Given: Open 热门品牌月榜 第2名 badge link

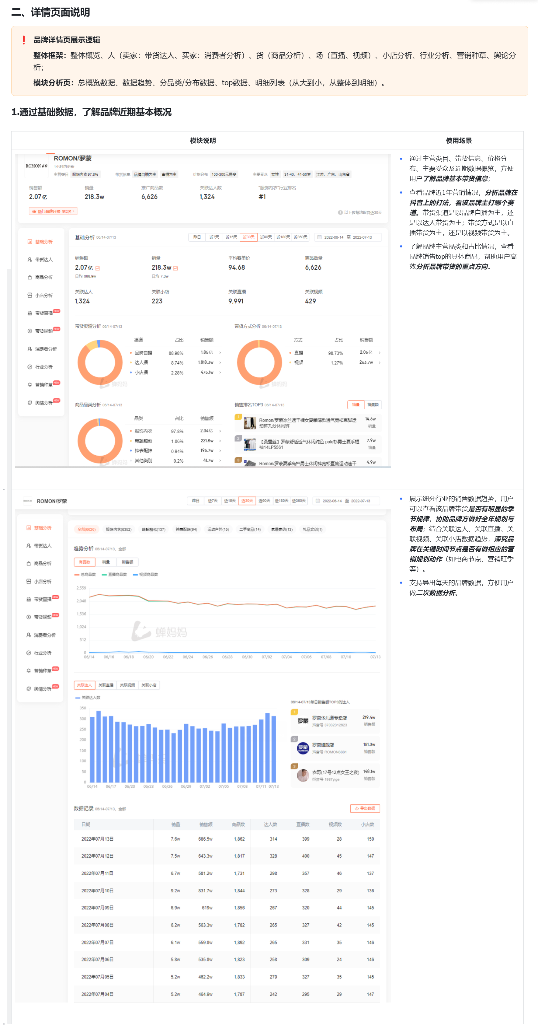Looking at the screenshot, I should [53, 211].
